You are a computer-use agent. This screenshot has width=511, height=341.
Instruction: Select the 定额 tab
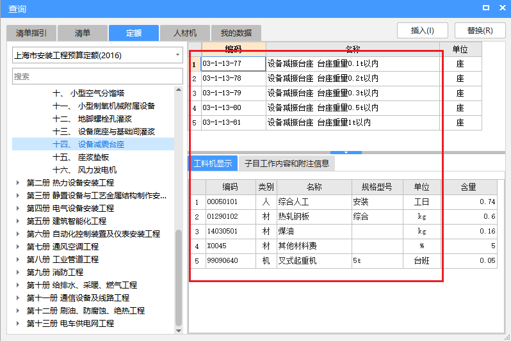[134, 33]
